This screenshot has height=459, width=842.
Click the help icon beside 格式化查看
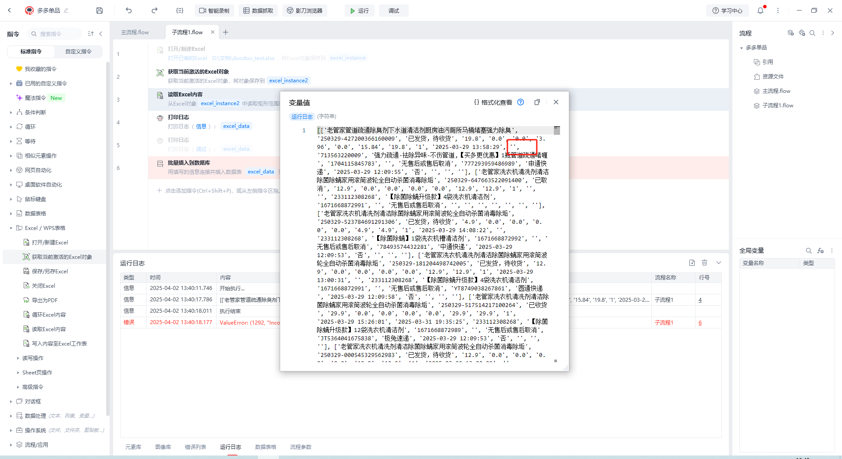[x=521, y=102]
